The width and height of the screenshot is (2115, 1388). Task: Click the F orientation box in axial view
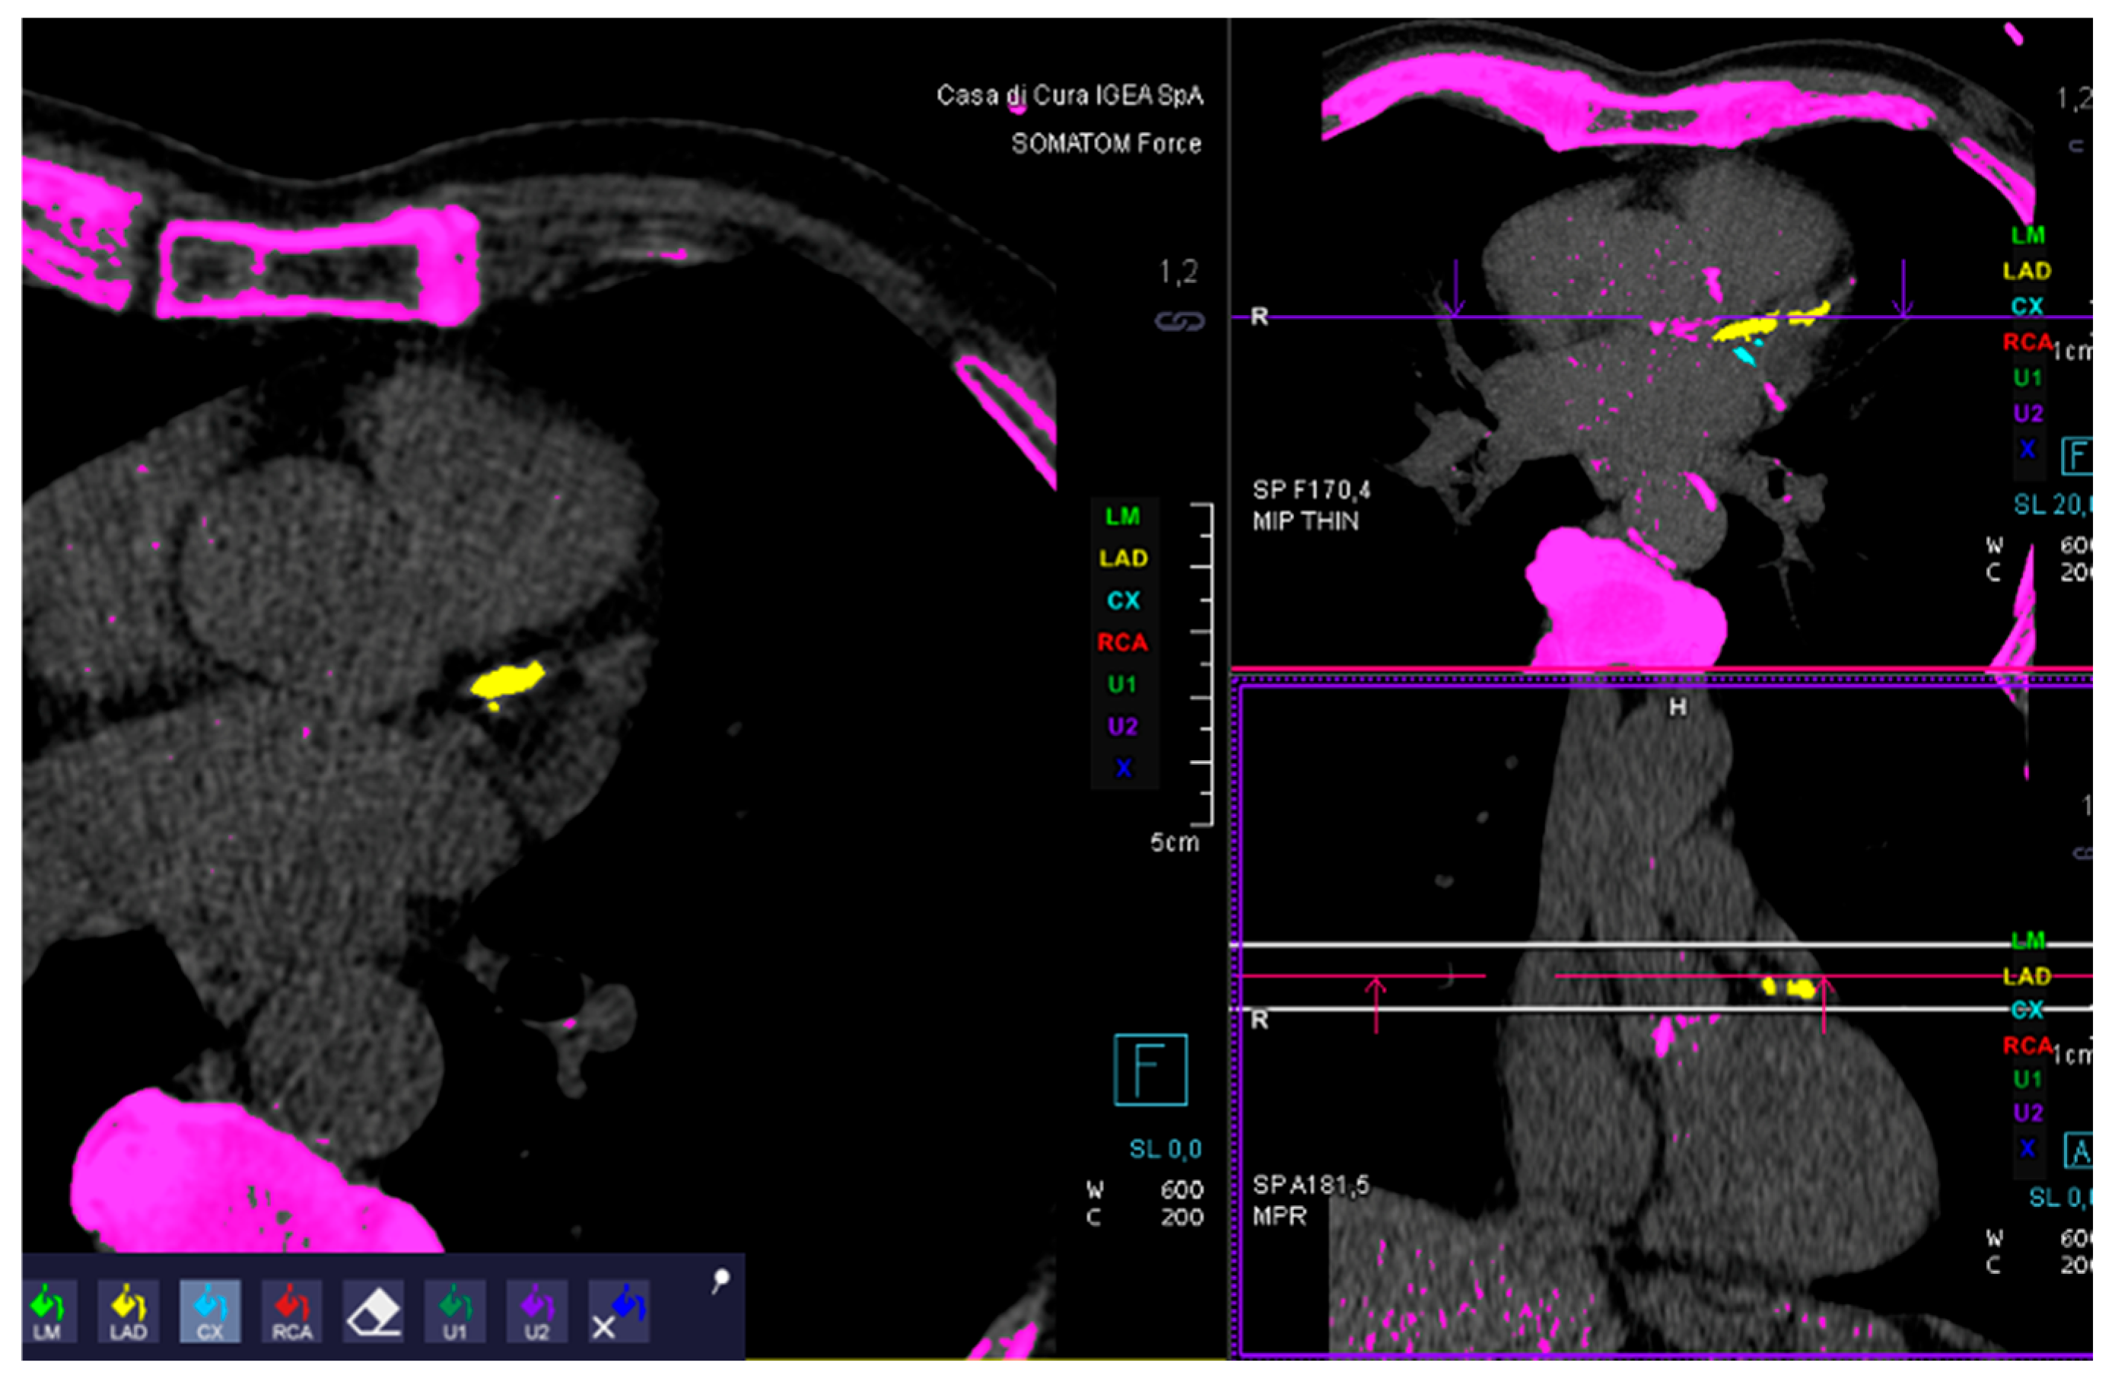pyautogui.click(x=1151, y=1070)
